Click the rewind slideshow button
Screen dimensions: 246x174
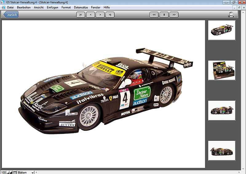click(154, 14)
